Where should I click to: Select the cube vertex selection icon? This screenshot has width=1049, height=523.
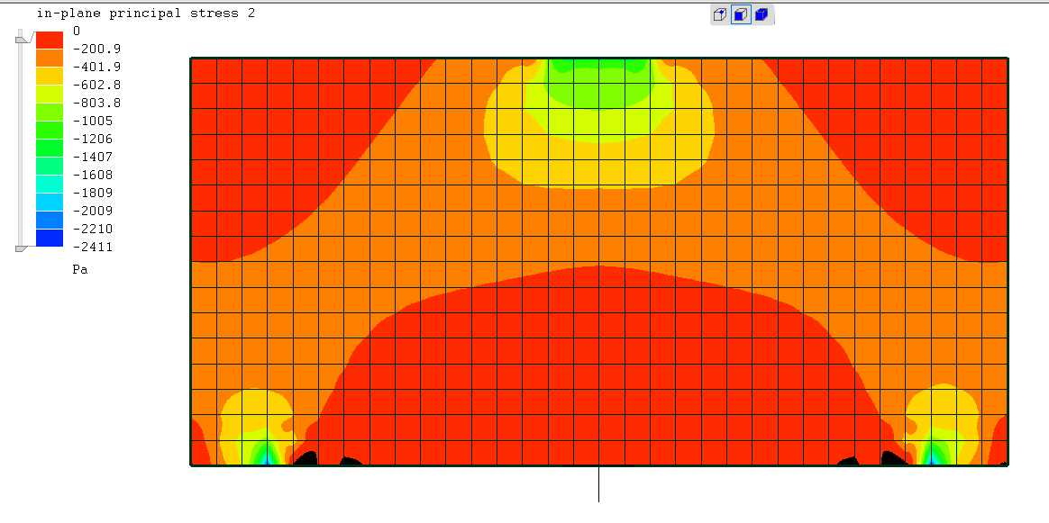click(720, 14)
